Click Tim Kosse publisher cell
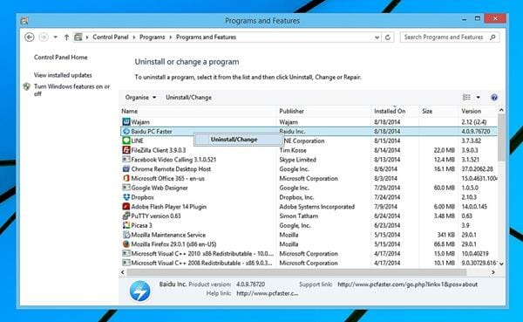This screenshot has height=322, width=523. (x=293, y=150)
